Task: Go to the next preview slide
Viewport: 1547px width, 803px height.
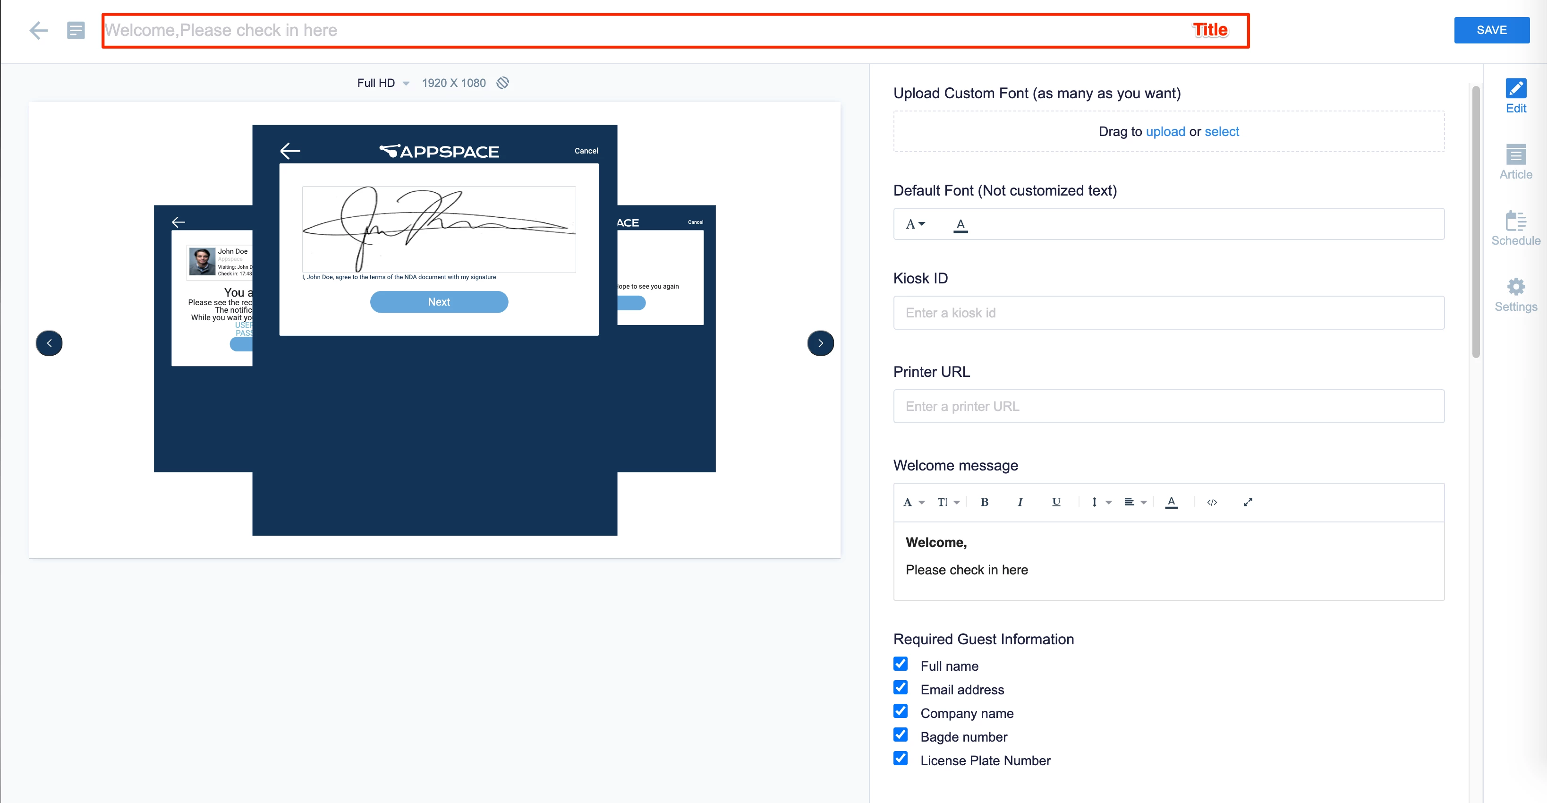Action: 820,343
